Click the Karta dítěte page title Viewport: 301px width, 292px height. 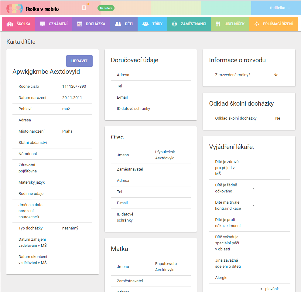click(21, 42)
